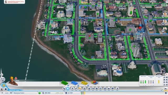
Task: Click the city name Маккензи Пойнт
Action: 19,93
